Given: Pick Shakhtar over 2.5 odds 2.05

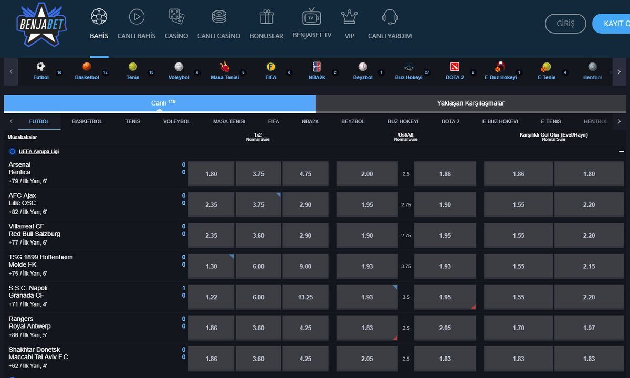Looking at the screenshot, I should 367,359.
